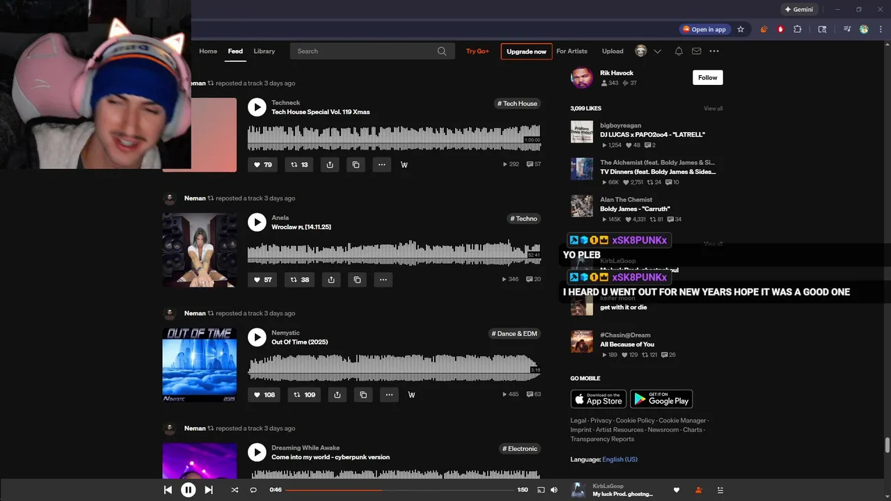891x501 pixels.
Task: Switch to the Library tab
Action: [264, 51]
